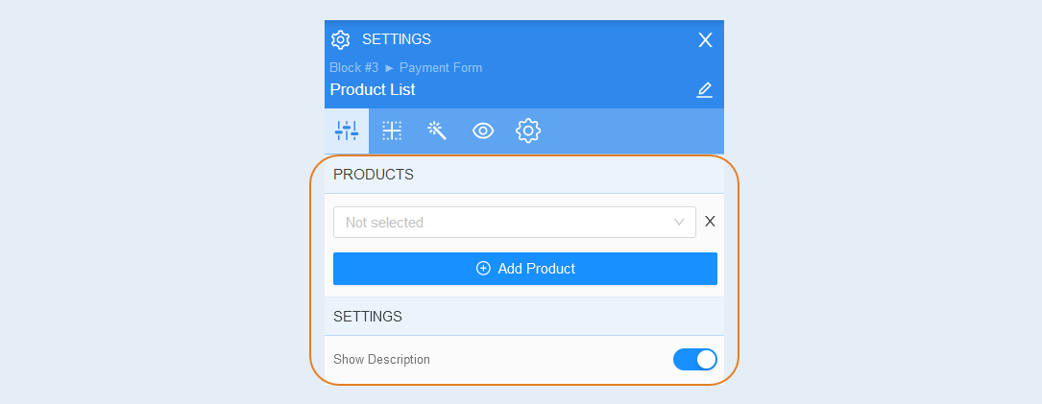Close the settings panel
The height and width of the screenshot is (404, 1042).
point(705,40)
